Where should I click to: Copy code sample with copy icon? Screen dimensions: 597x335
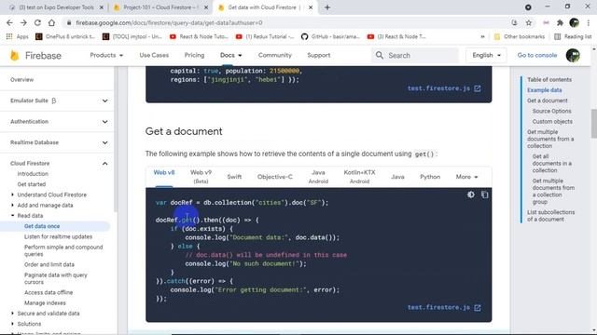[484, 194]
